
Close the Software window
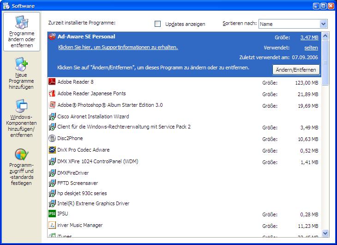pyautogui.click(x=331, y=6)
